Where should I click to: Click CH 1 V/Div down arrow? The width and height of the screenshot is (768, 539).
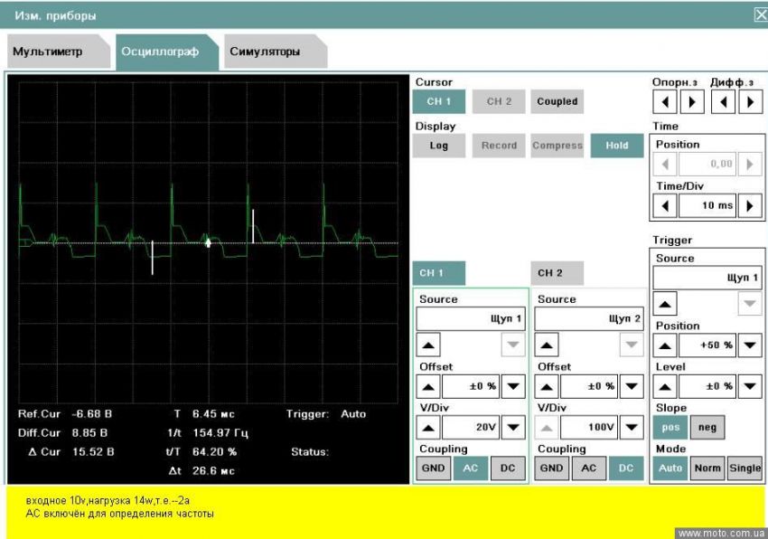[513, 428]
